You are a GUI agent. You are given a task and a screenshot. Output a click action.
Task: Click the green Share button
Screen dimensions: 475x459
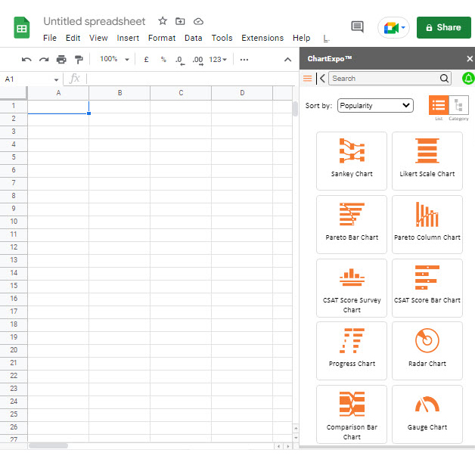point(443,27)
